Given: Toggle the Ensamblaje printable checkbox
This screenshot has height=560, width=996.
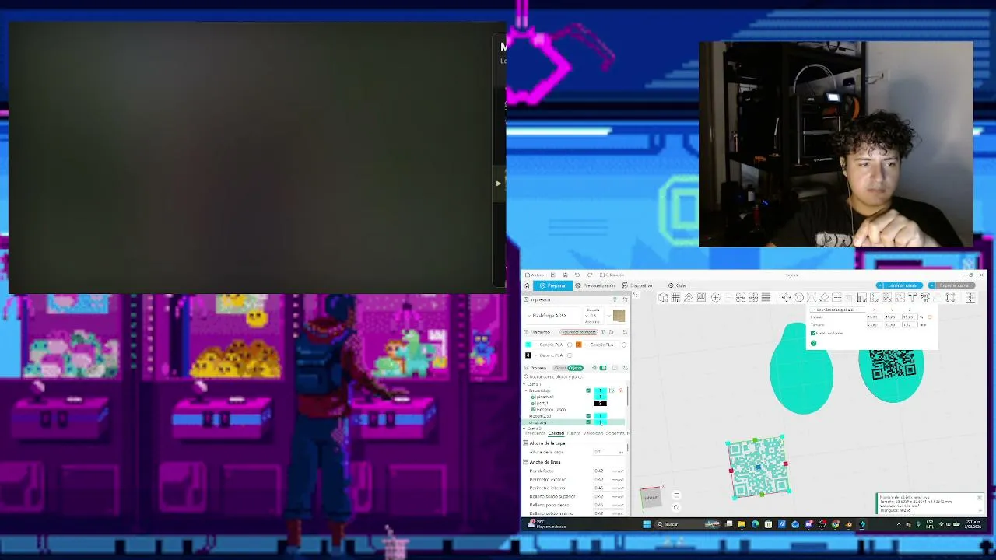Looking at the screenshot, I should [x=588, y=390].
